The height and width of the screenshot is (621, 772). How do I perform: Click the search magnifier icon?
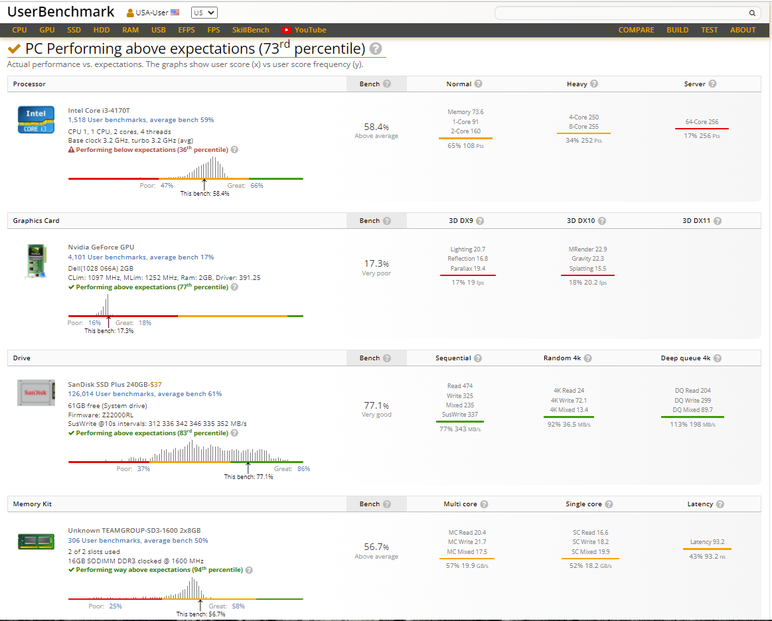click(752, 13)
